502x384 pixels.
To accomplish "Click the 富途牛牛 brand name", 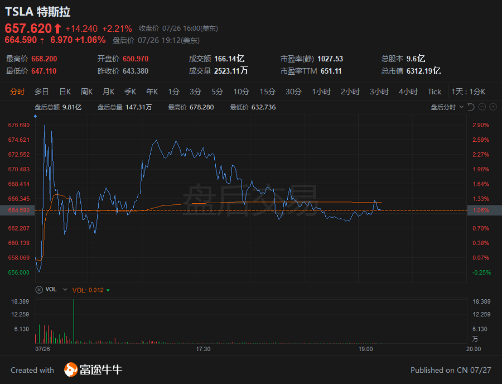I will pos(100,369).
